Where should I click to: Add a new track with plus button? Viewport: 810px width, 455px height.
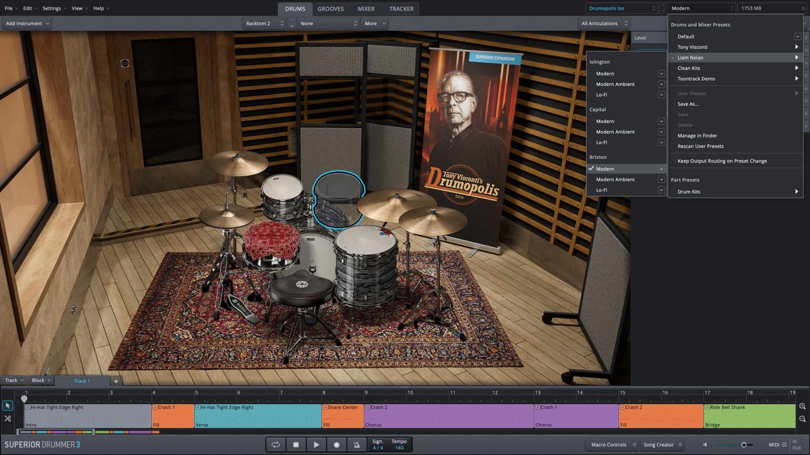click(116, 381)
